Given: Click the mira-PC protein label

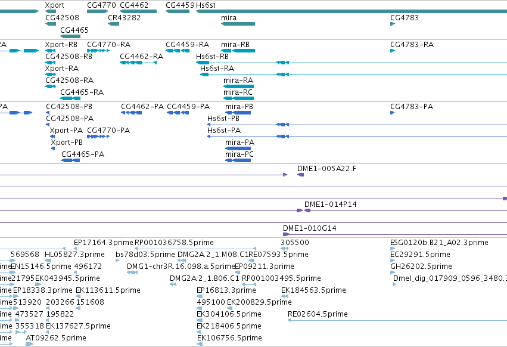Looking at the screenshot, I should pyautogui.click(x=239, y=155).
